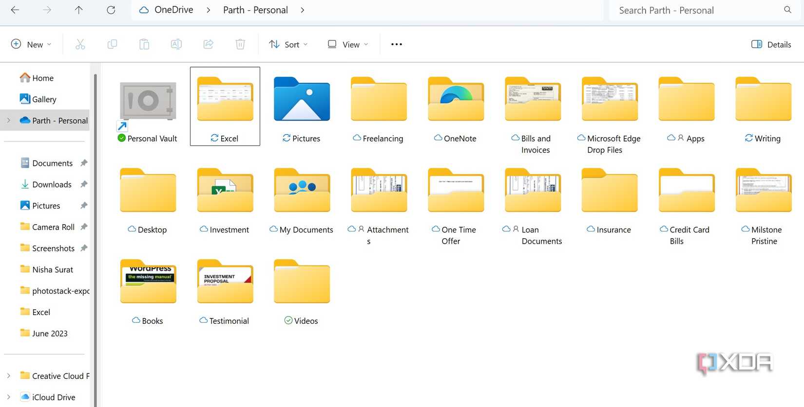The image size is (804, 407).
Task: Click the Share icon in toolbar
Action: point(209,44)
